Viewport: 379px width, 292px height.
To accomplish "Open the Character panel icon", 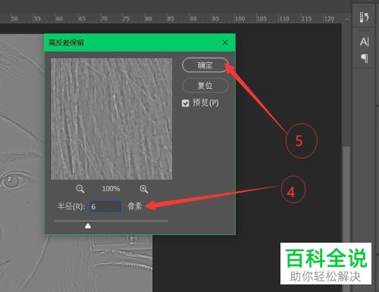I will [364, 42].
